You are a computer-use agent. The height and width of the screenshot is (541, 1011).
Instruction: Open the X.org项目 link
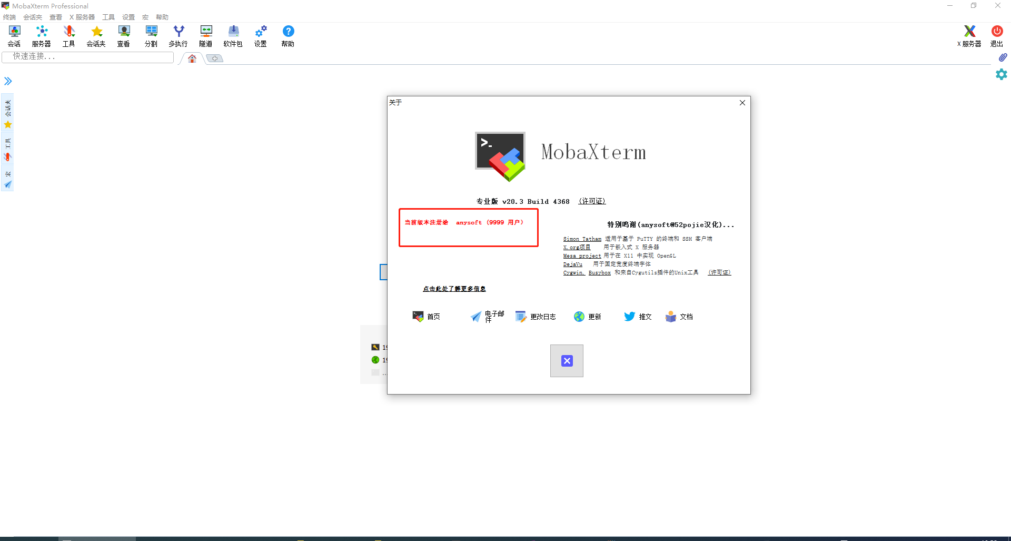577,247
